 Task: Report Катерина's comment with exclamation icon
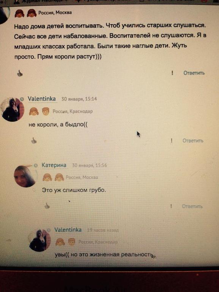coord(171,206)
